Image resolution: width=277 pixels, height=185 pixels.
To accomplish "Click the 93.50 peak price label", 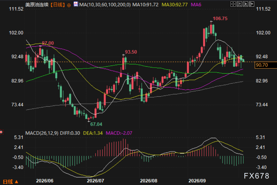I will click(131, 52).
